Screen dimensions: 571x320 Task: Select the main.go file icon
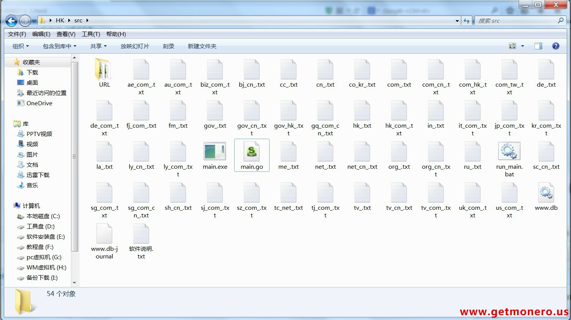coord(251,152)
